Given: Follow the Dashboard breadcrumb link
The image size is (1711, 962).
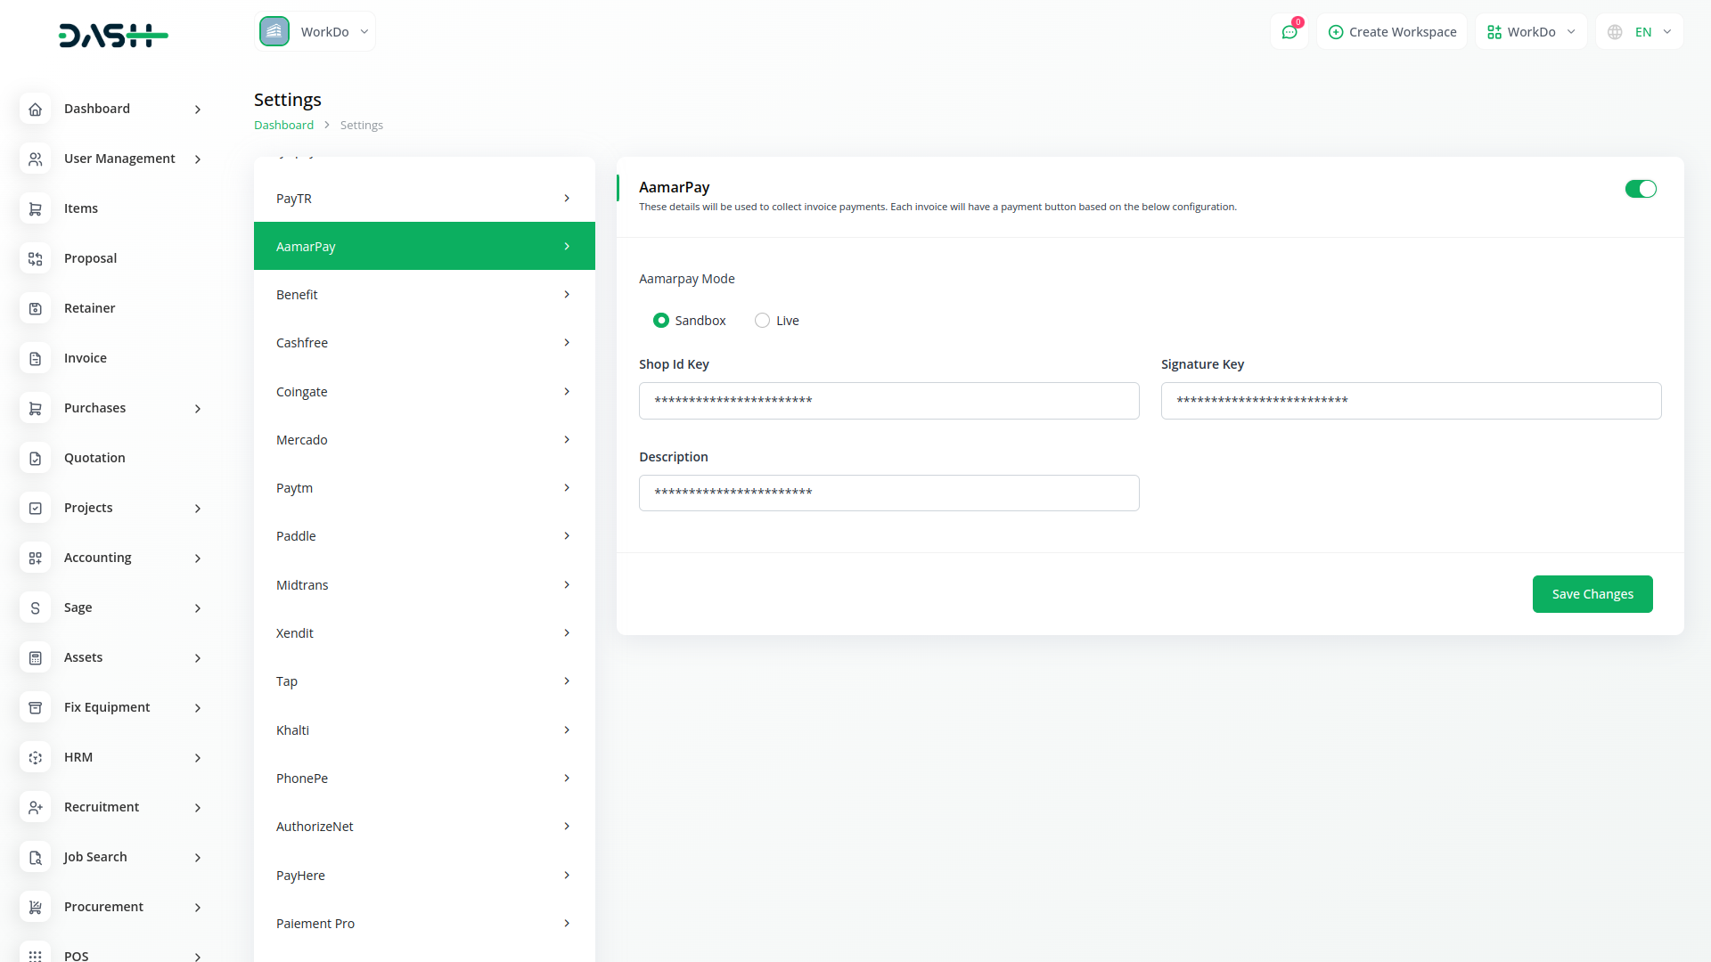Looking at the screenshot, I should click(x=283, y=125).
